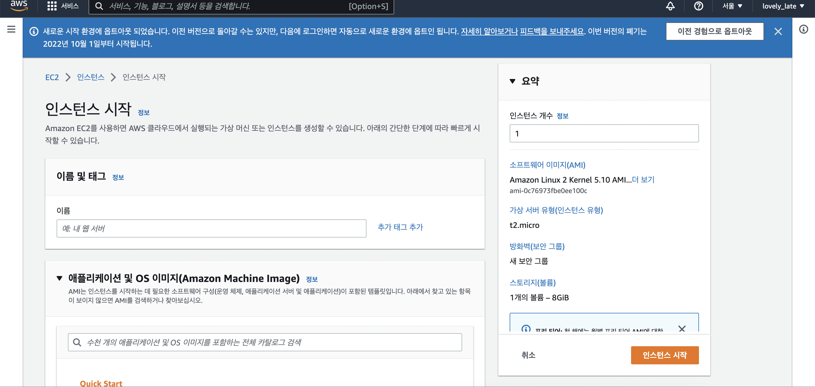Image resolution: width=815 pixels, height=387 pixels.
Task: Open the 서비스 grid menu
Action: click(x=63, y=6)
